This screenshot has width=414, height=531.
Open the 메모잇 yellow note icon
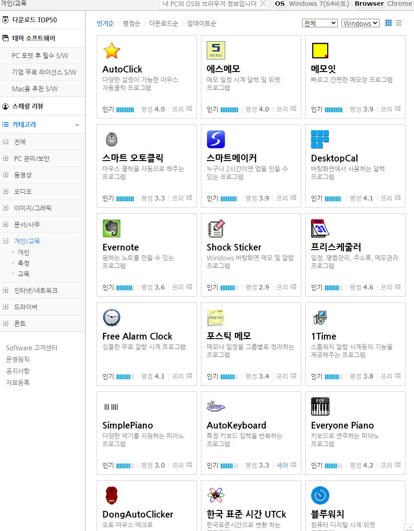click(320, 51)
